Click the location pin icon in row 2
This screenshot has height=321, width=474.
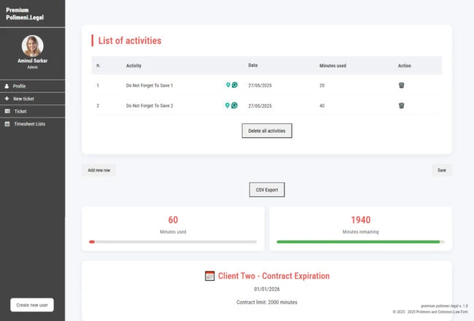[x=228, y=105]
